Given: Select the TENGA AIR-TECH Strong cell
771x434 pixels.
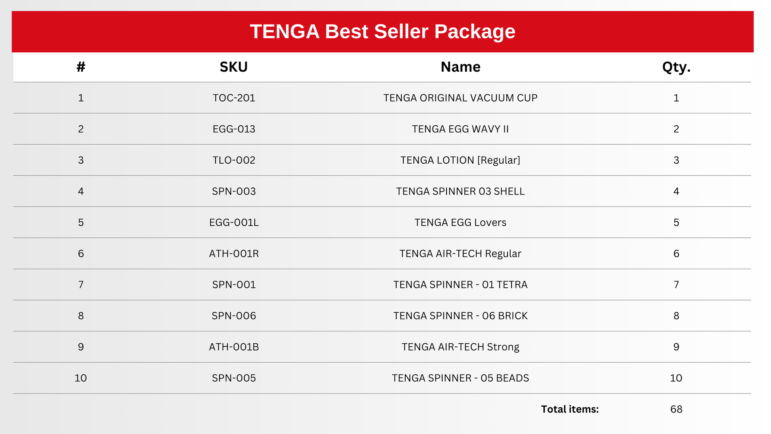Looking at the screenshot, I should (x=460, y=347).
